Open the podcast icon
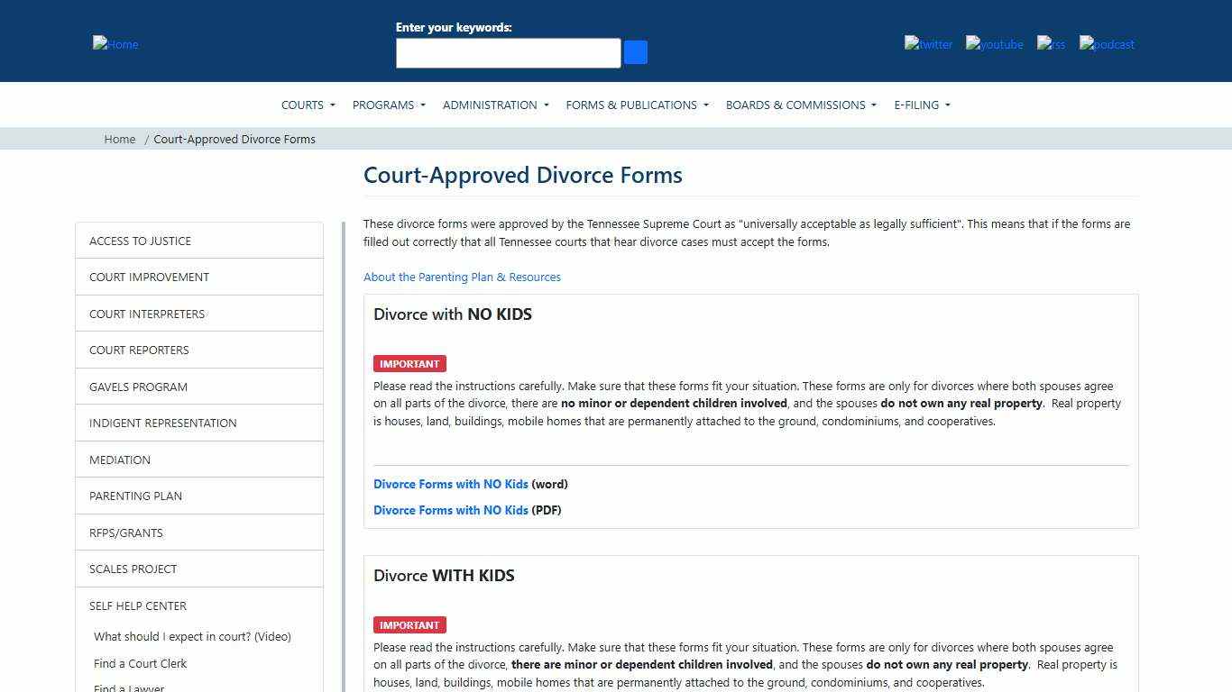Image resolution: width=1232 pixels, height=692 pixels. pos(1106,44)
